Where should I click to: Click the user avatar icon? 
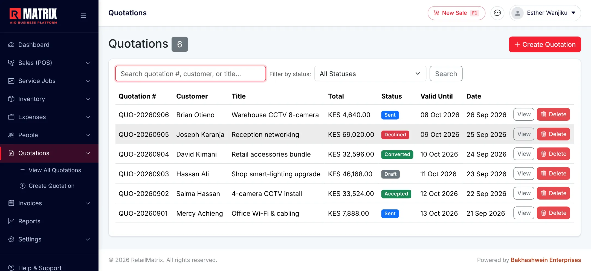pyautogui.click(x=517, y=13)
